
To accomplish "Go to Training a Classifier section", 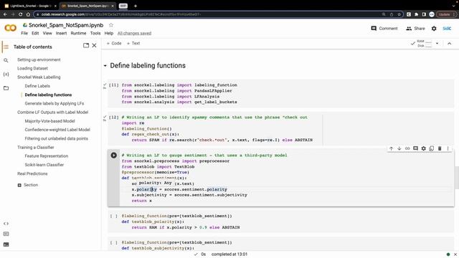I will tap(35, 148).
